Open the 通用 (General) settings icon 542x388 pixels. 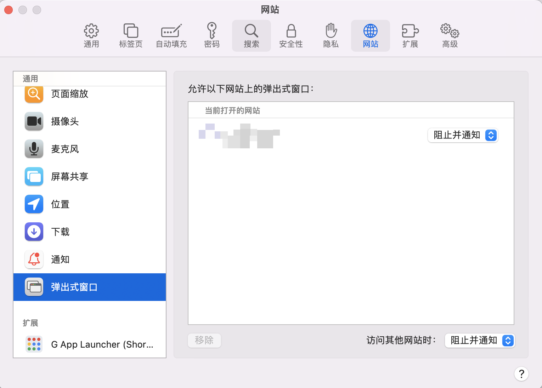click(x=91, y=35)
